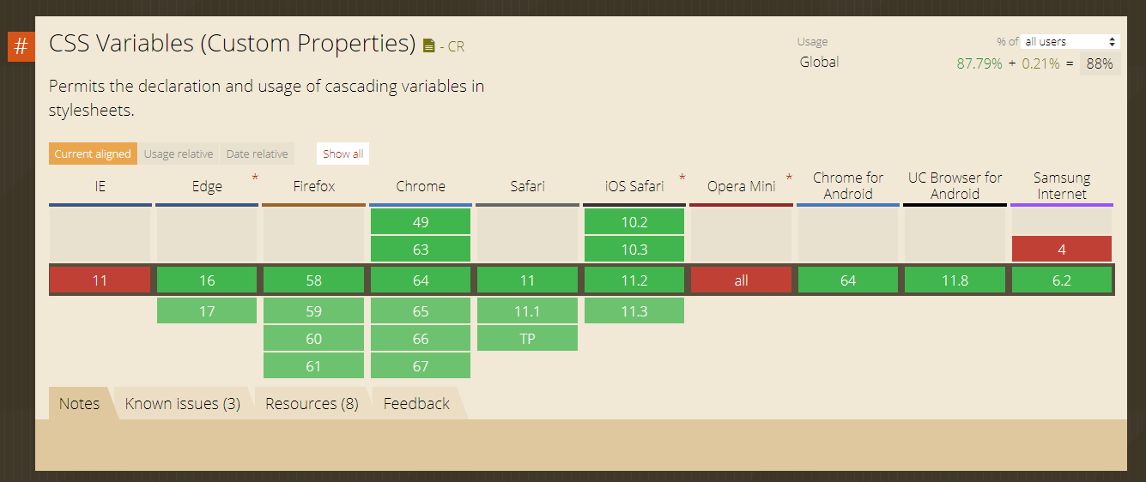Screen dimensions: 1146x482
Task: Select the iOS Safari 11.2 cell
Action: tap(634, 280)
